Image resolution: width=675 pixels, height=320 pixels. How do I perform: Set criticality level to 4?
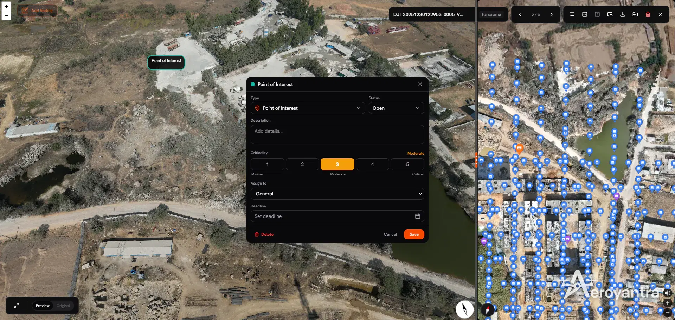[x=372, y=164]
